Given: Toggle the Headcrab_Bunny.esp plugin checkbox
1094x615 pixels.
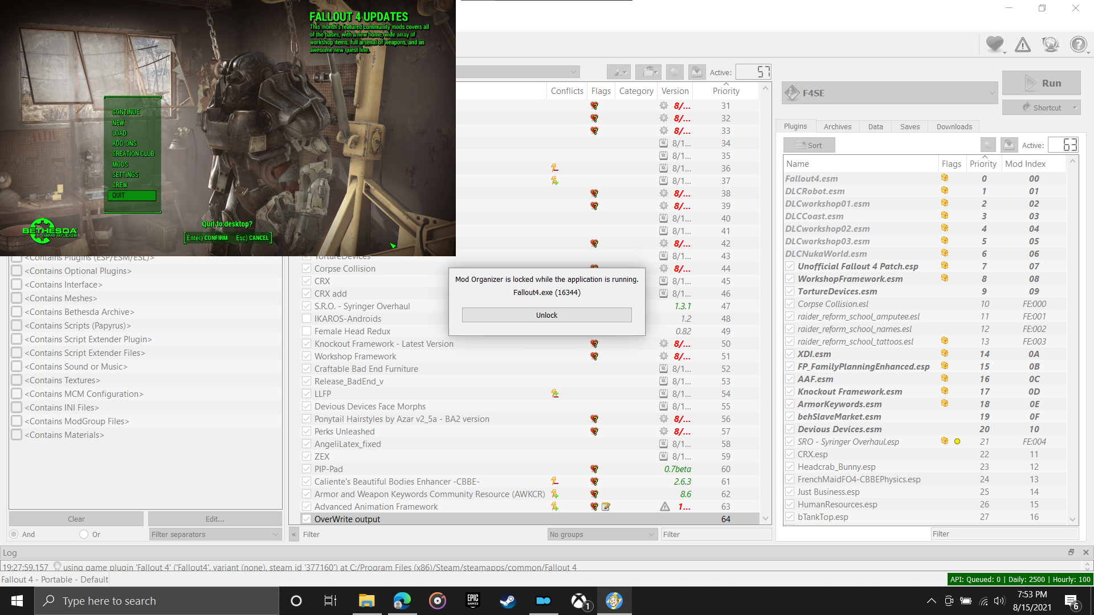Looking at the screenshot, I should click(x=790, y=467).
